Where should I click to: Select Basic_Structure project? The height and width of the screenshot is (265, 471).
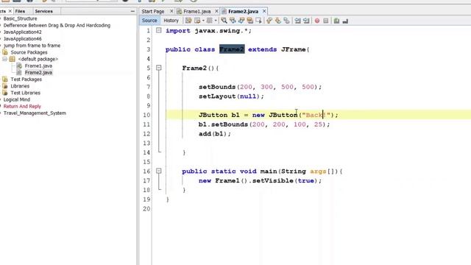pyautogui.click(x=20, y=18)
